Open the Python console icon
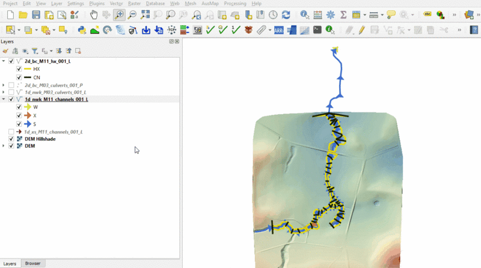Viewport: 481px width, 268px height. point(82,29)
